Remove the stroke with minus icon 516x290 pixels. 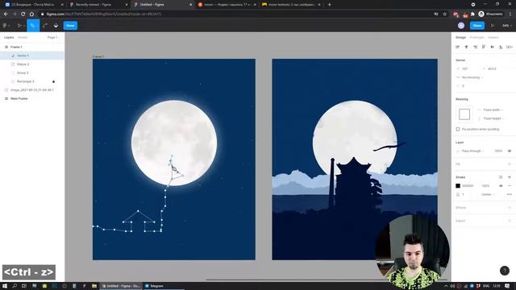coord(510,186)
